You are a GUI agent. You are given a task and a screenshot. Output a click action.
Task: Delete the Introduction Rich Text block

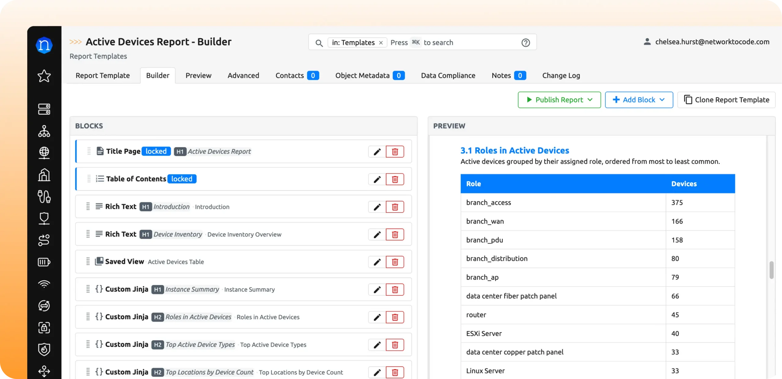[395, 207]
